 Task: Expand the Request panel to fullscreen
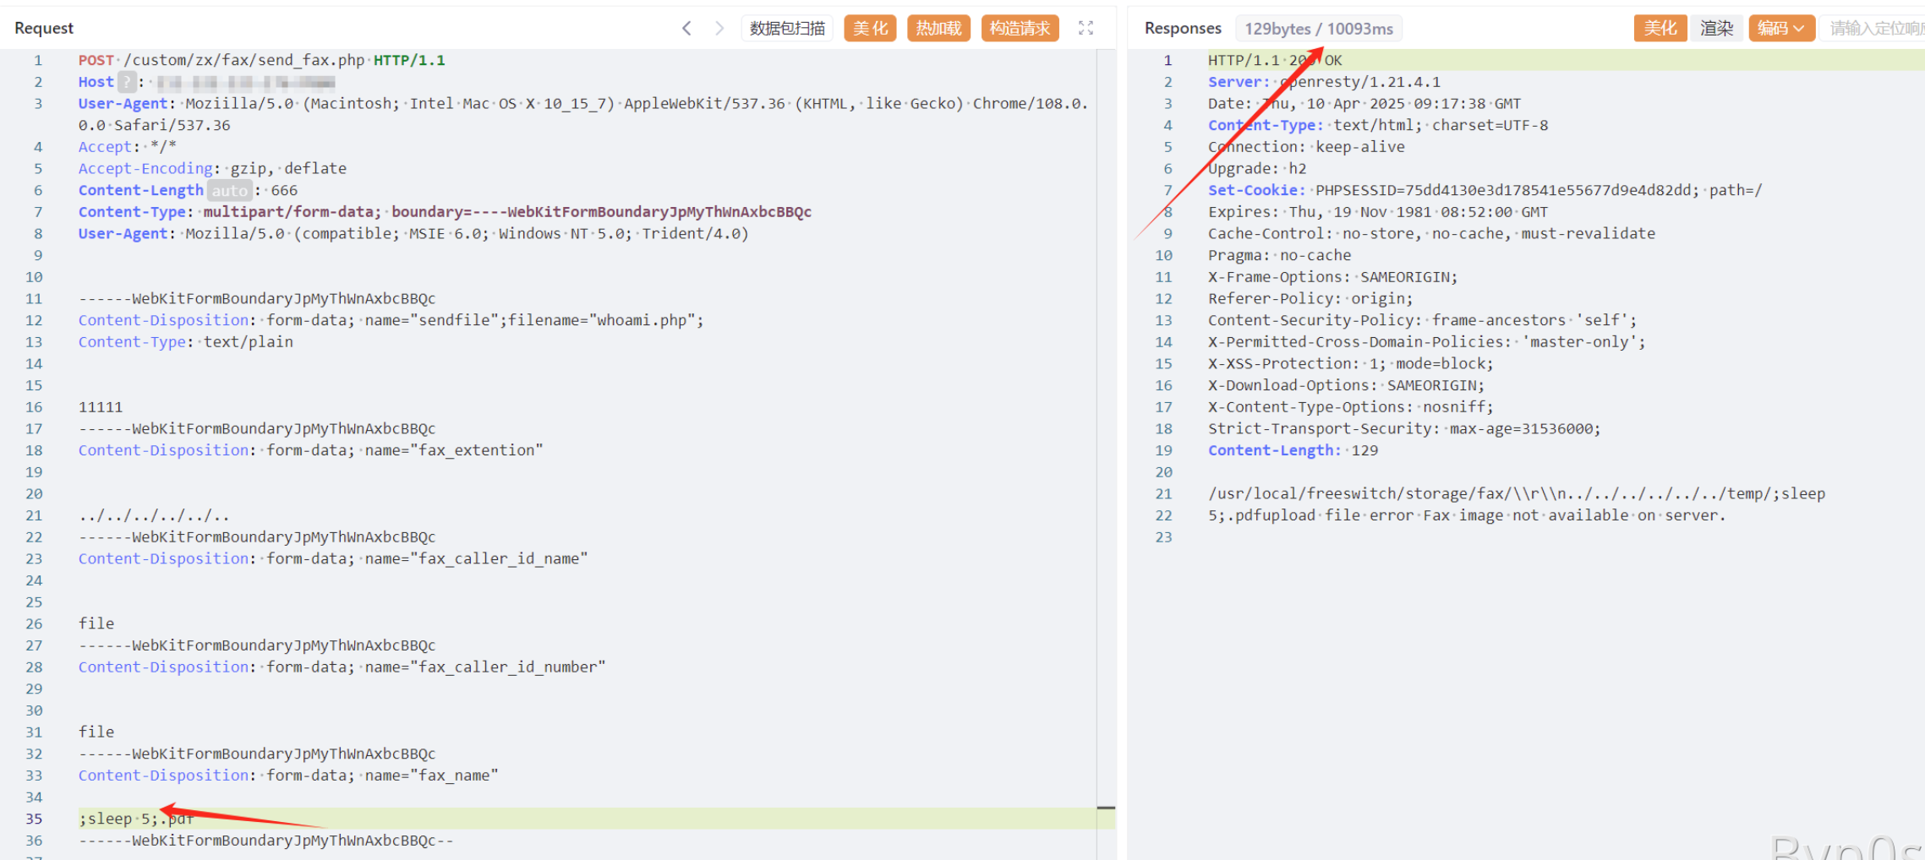[1086, 28]
